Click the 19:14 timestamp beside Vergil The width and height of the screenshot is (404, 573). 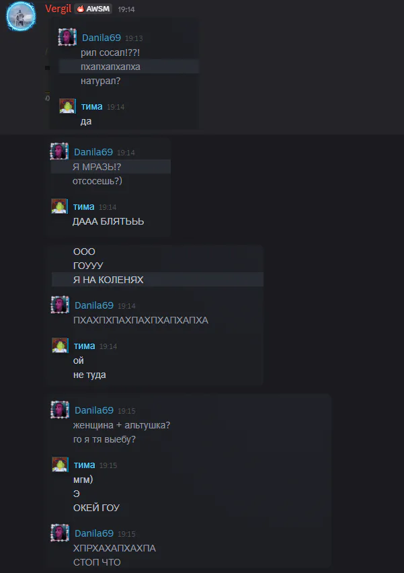coord(126,9)
